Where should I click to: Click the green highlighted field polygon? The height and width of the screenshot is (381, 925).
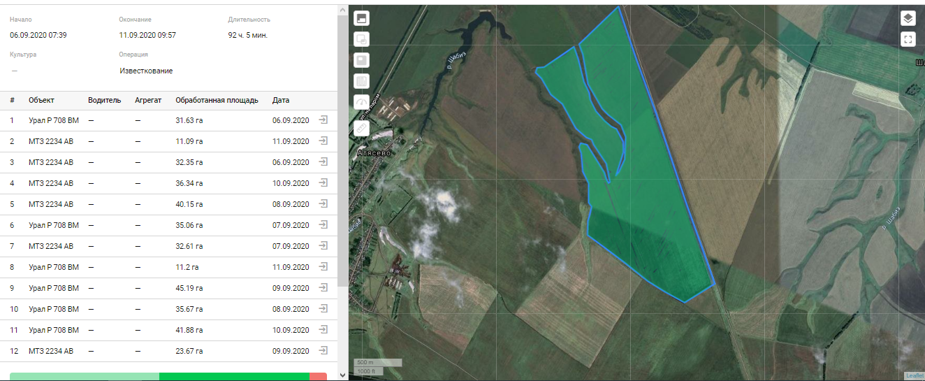pos(650,210)
